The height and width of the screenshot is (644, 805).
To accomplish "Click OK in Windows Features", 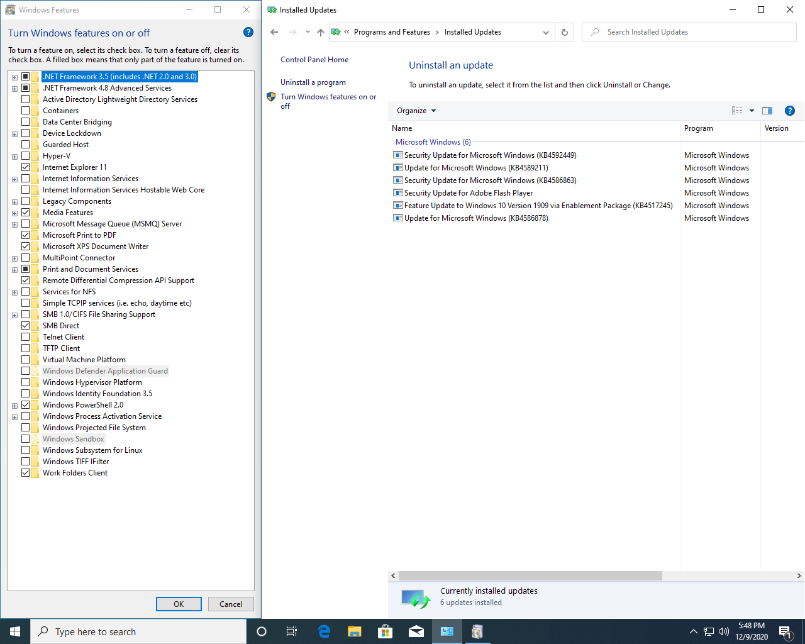I will [x=179, y=604].
